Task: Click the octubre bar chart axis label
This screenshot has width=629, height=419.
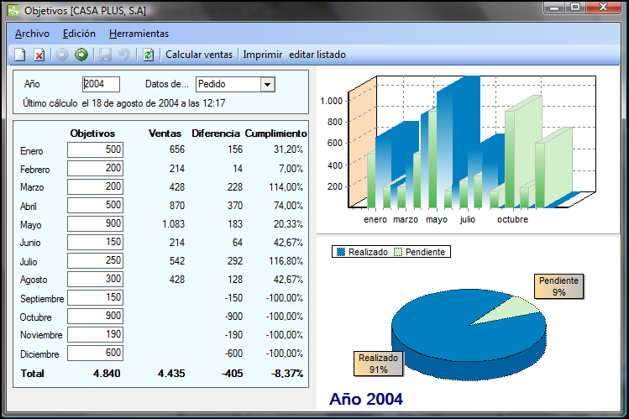Action: [512, 219]
